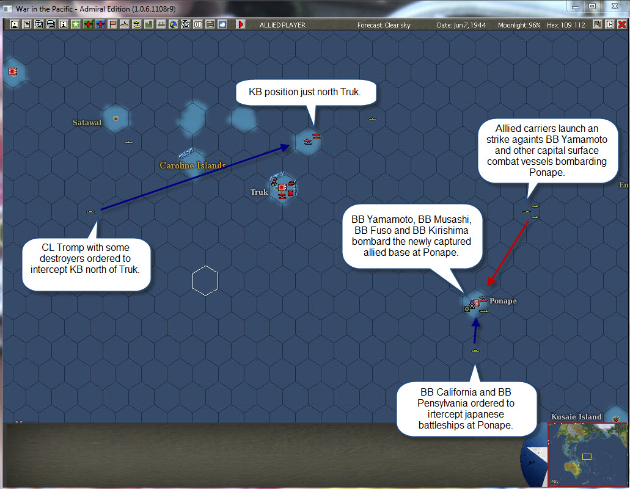The image size is (630, 489).
Task: Select the Truk base on the map
Action: click(x=282, y=187)
